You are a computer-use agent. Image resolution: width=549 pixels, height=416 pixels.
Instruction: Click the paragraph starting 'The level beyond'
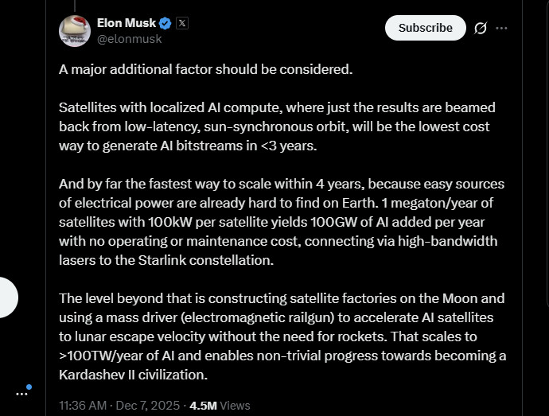(x=282, y=336)
